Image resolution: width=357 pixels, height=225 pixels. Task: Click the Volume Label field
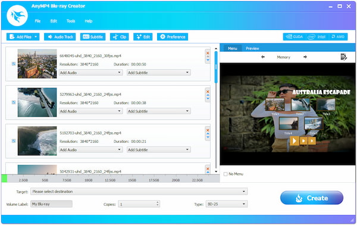coord(51,204)
